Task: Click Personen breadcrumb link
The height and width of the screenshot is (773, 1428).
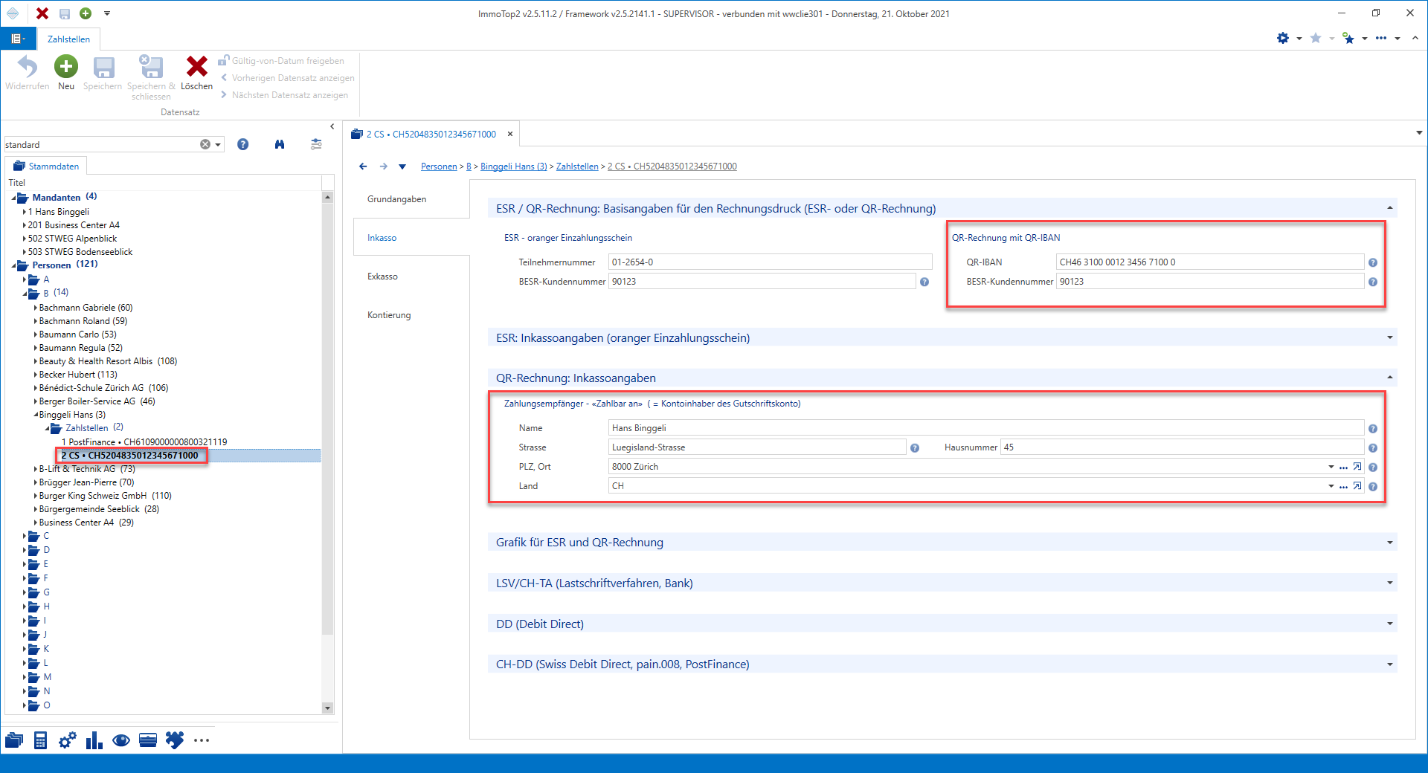Action: (439, 166)
